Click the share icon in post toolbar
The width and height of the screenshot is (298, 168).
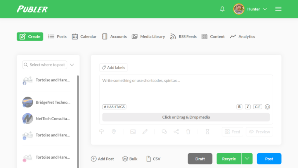pyautogui.click(x=176, y=132)
